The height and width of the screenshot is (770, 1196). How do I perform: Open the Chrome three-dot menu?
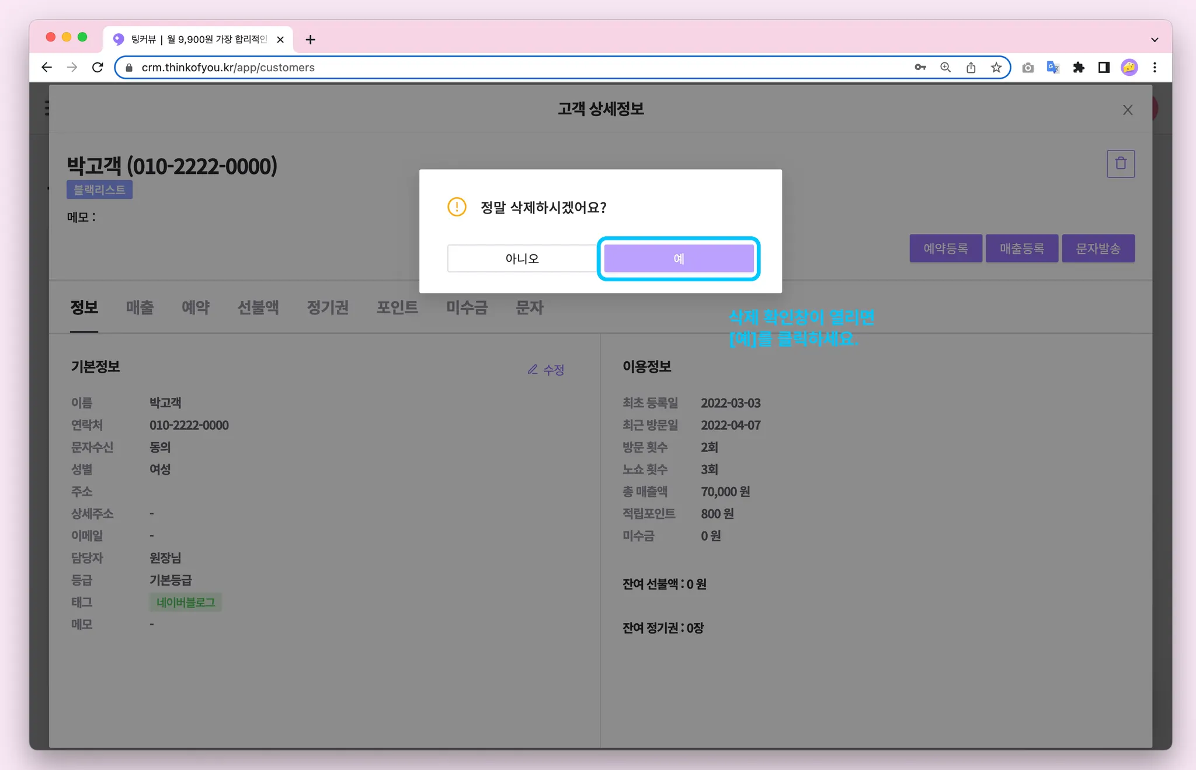pyautogui.click(x=1155, y=68)
